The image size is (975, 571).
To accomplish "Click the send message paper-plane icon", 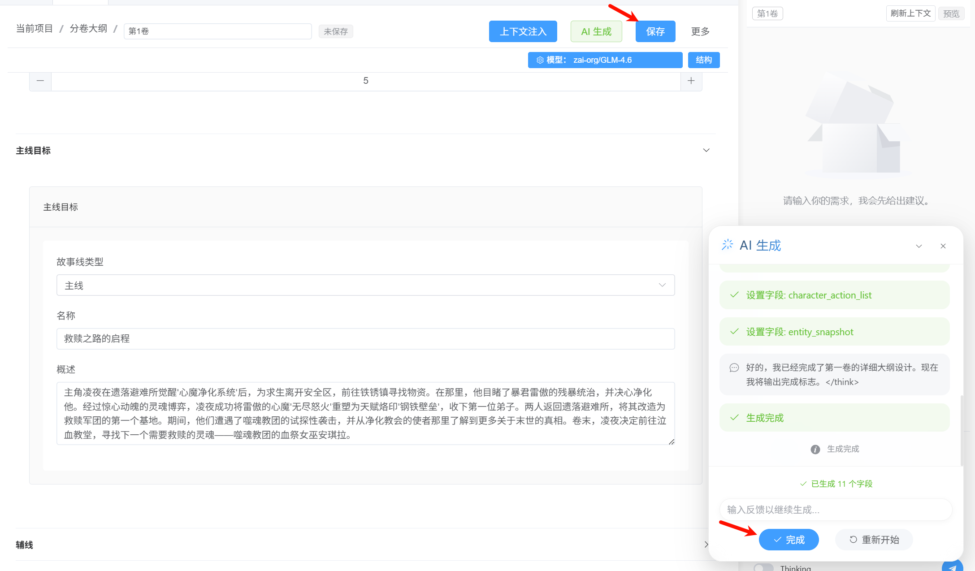I will click(952, 567).
